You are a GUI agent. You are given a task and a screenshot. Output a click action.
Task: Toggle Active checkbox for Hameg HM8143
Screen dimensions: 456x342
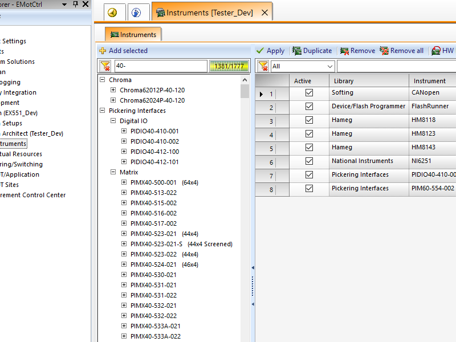point(309,147)
